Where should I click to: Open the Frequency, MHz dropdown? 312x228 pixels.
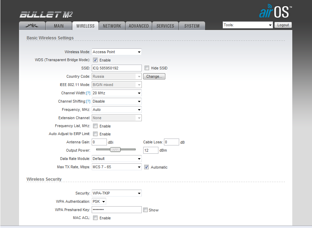117,110
